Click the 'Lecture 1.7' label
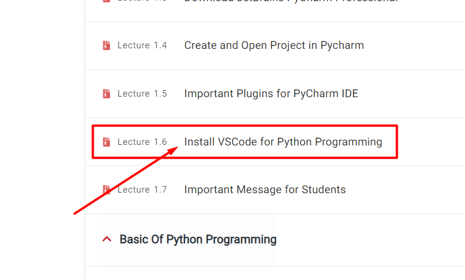 point(143,190)
